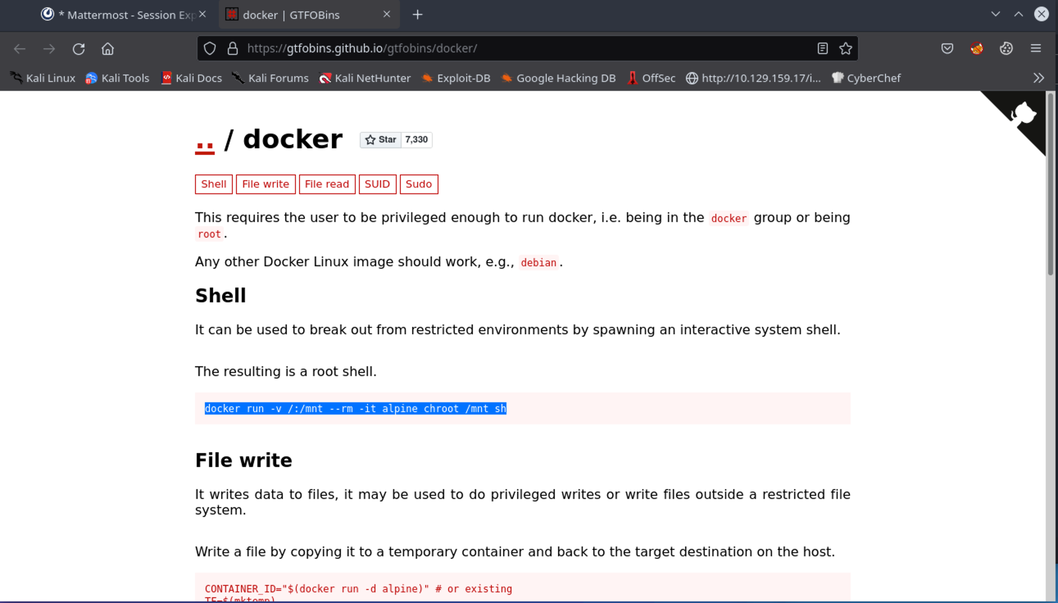Open the GitHub corner octocat icon

(x=1023, y=113)
